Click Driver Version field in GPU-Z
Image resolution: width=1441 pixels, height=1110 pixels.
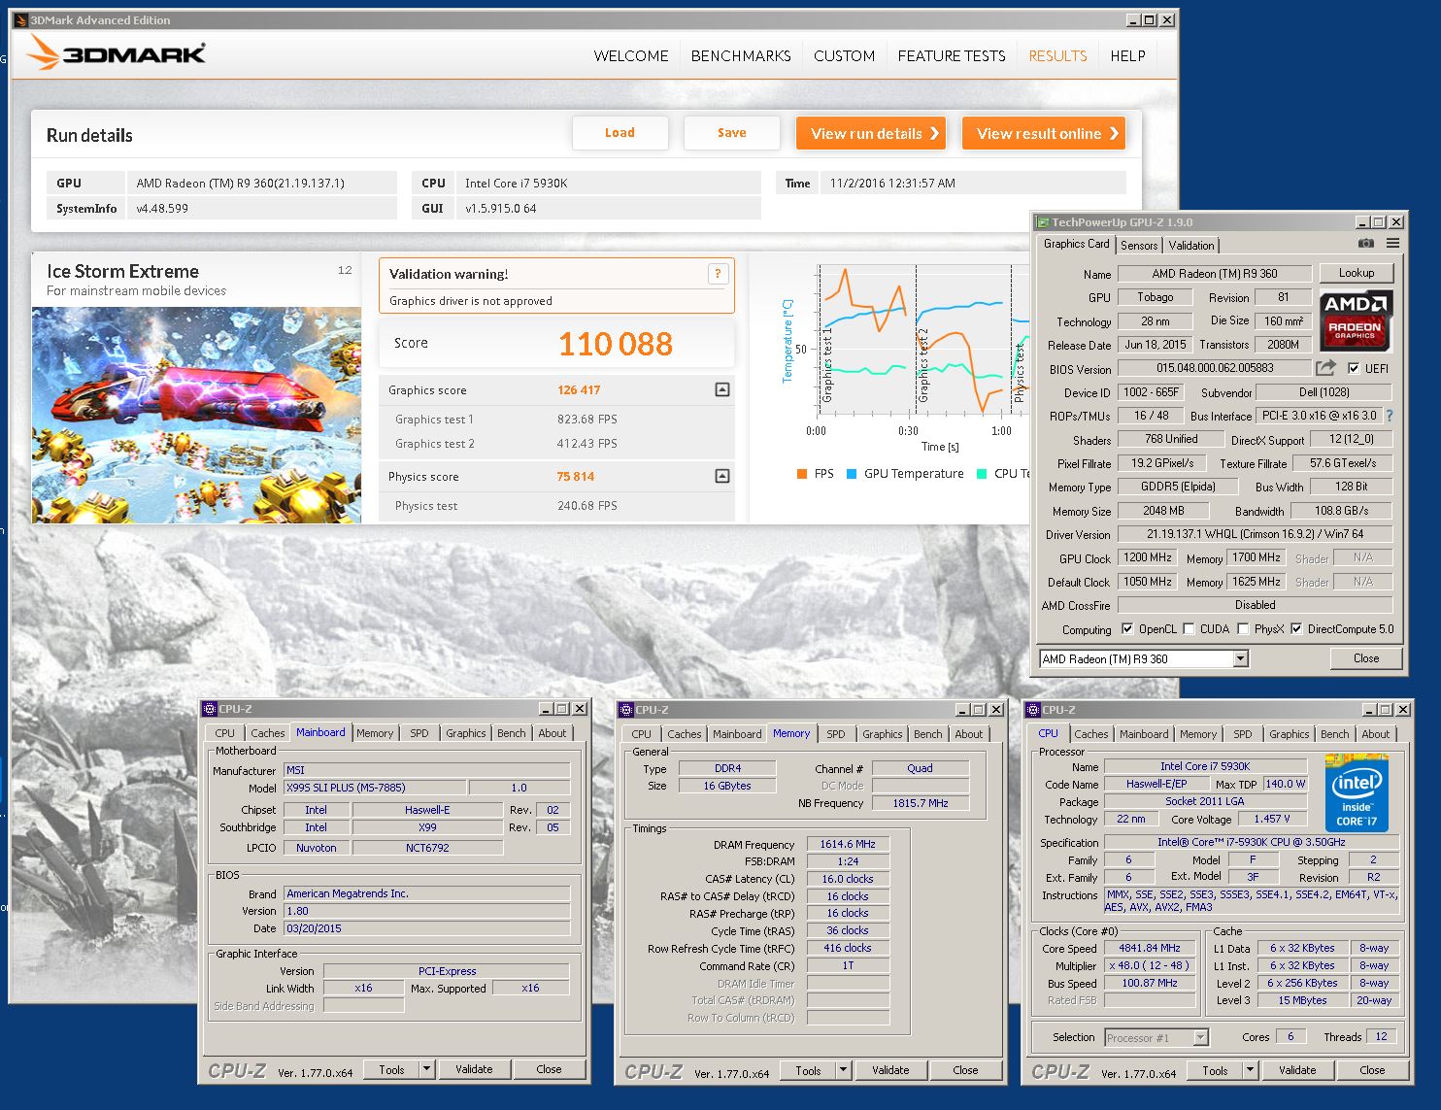click(1255, 534)
